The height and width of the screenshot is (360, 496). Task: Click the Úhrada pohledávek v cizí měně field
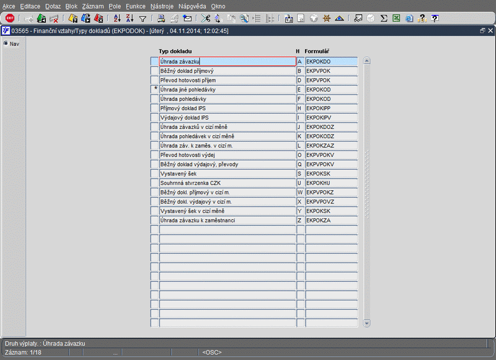pyautogui.click(x=228, y=136)
